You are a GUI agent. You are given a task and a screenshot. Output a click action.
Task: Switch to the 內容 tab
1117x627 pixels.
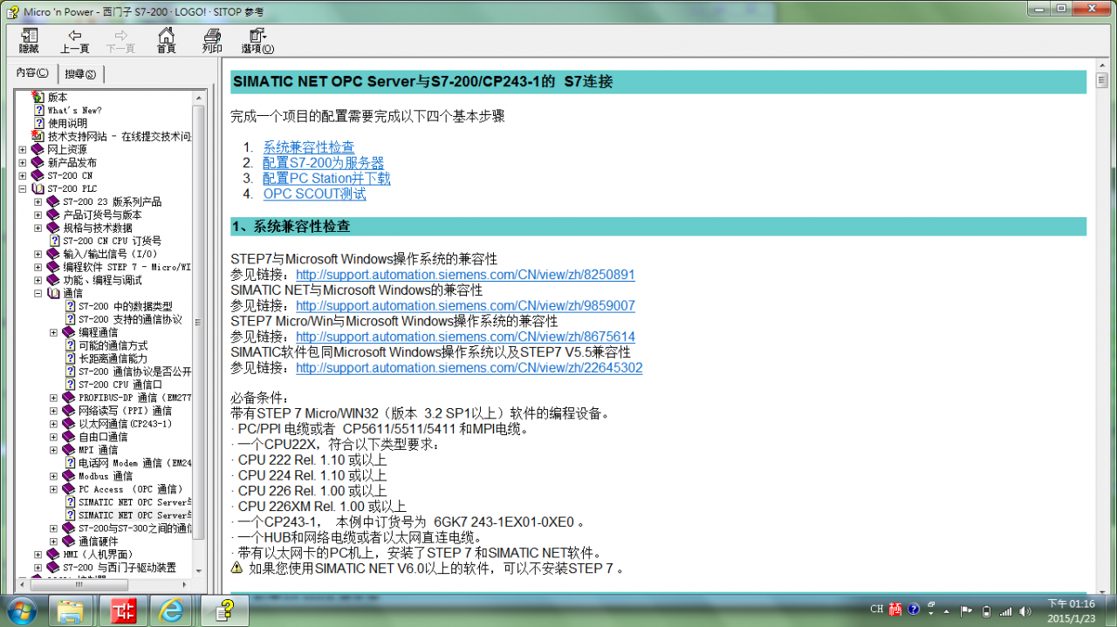click(32, 72)
